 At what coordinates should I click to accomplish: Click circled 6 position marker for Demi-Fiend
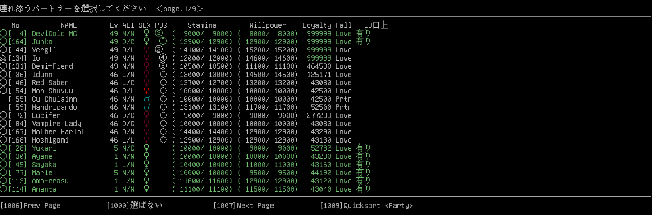tap(163, 66)
